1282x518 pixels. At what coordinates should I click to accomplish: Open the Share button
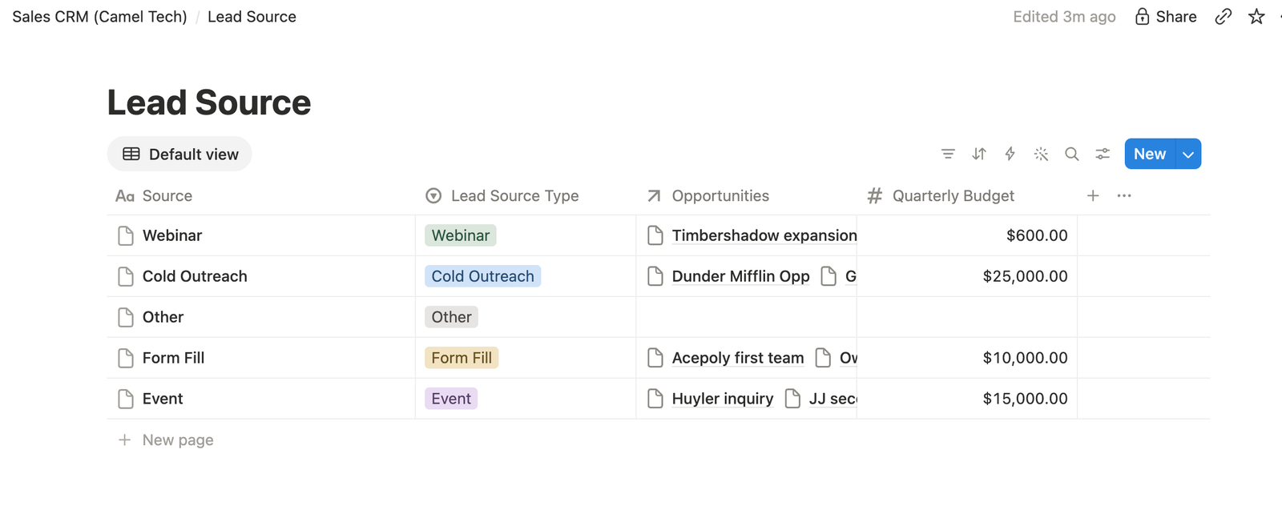click(x=1166, y=17)
